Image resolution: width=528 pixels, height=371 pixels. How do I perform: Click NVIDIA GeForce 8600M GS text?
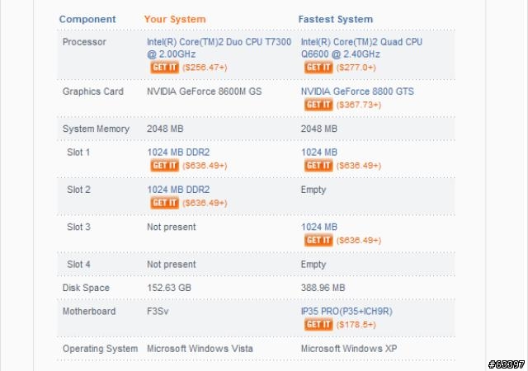click(204, 92)
